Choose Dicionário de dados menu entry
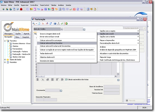This screenshot has width=155, height=112. coord(67,61)
